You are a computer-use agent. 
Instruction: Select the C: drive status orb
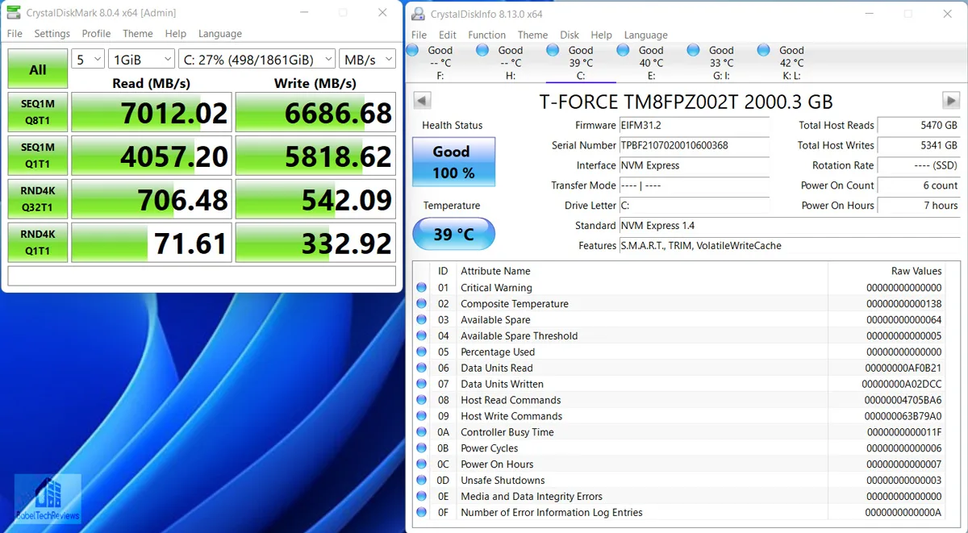click(x=553, y=51)
